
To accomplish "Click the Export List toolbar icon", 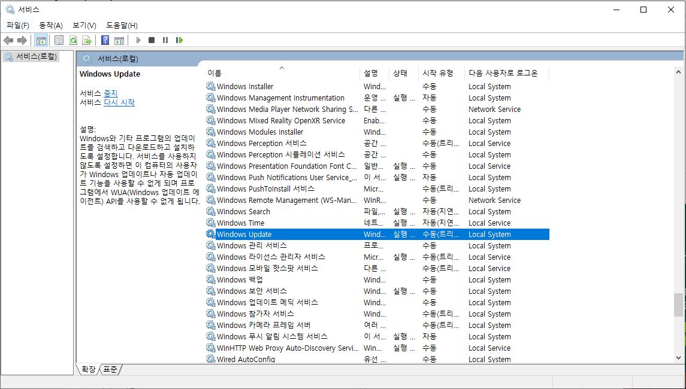I will [87, 40].
